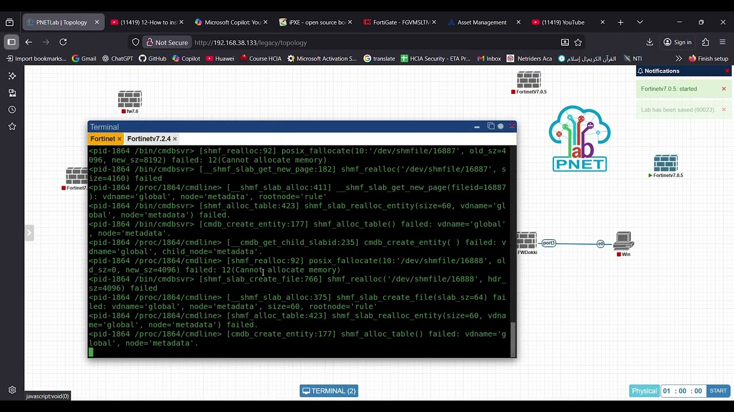Click the Not Secure site info
The width and height of the screenshot is (734, 412).
click(166, 42)
